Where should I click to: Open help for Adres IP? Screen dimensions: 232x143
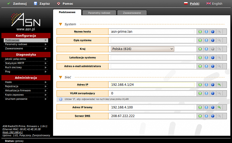pos(213,85)
